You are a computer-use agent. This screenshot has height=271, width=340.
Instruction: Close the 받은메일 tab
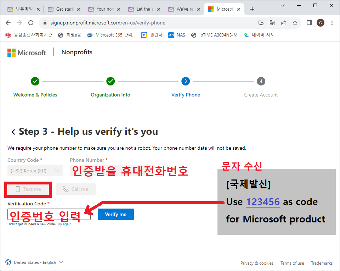(x=38, y=9)
